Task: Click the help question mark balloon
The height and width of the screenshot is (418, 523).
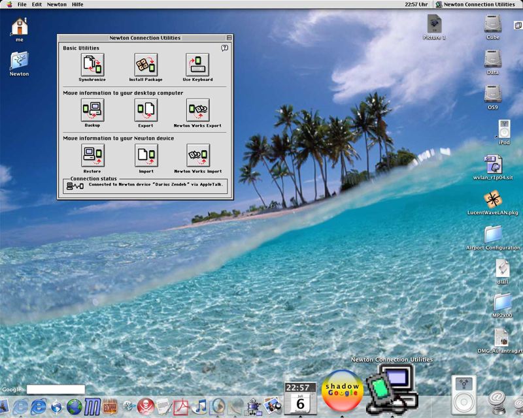Action: pyautogui.click(x=225, y=48)
